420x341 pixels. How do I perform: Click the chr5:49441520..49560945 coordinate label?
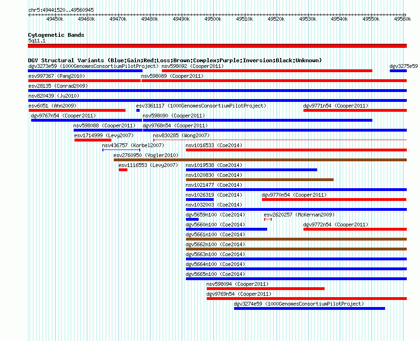[x=61, y=10]
